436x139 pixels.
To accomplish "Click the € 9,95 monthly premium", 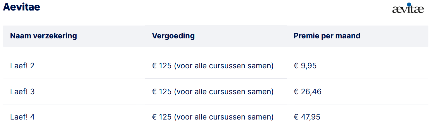I will pyautogui.click(x=305, y=66).
